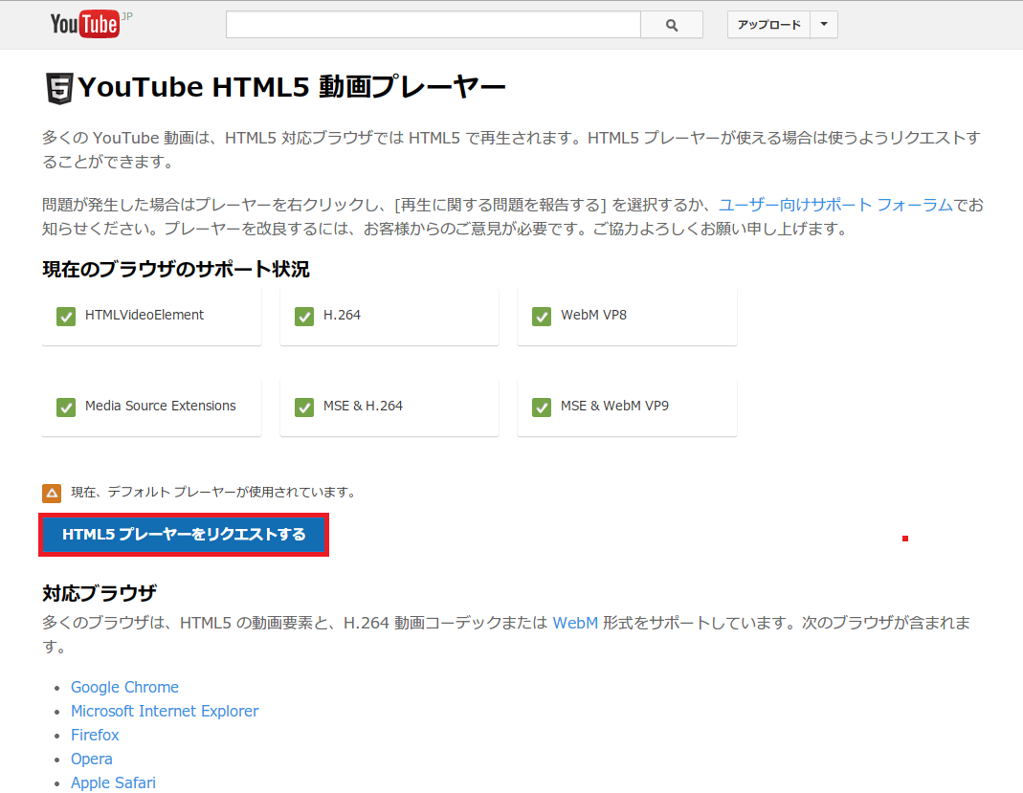Open the Microsoft Internet Explorer link

pyautogui.click(x=165, y=711)
